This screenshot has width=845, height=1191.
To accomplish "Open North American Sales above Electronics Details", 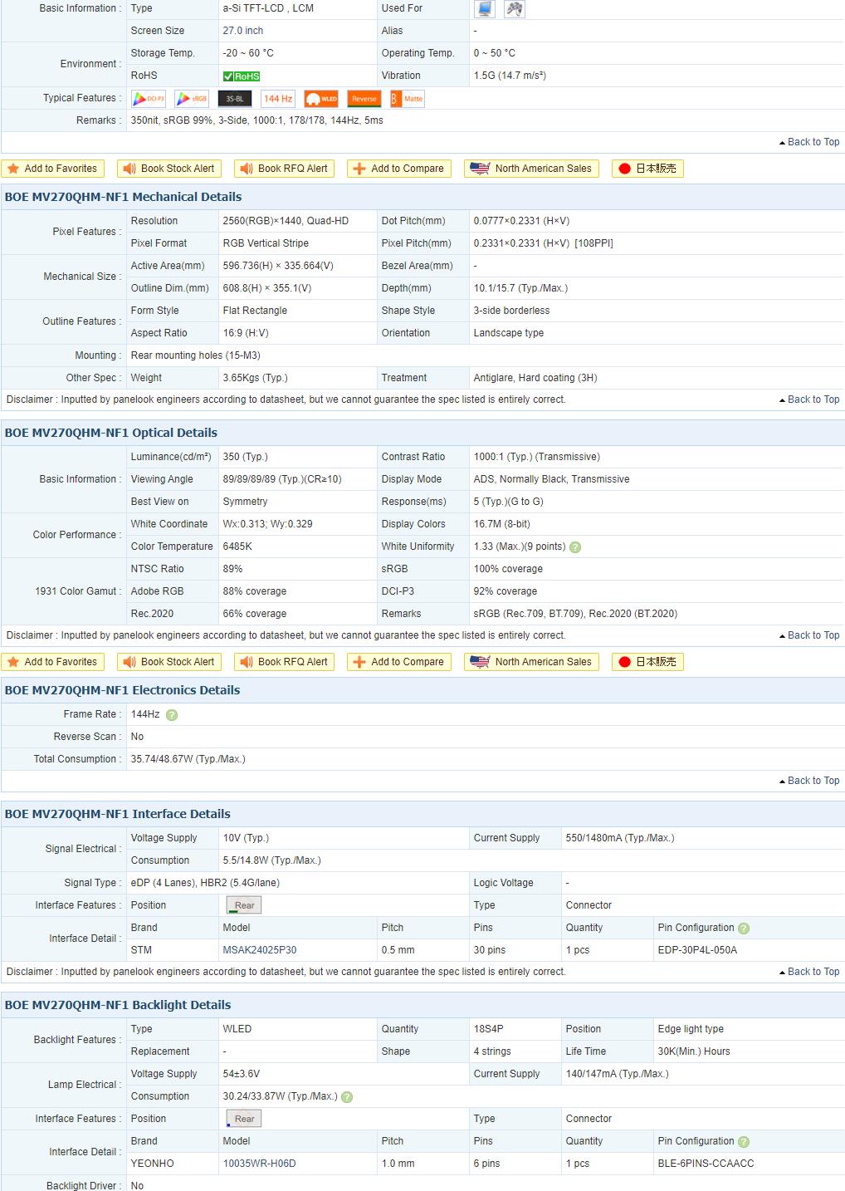I will (532, 662).
